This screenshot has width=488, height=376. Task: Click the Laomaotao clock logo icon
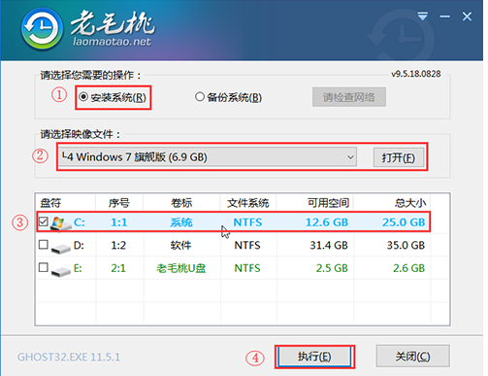click(x=42, y=29)
